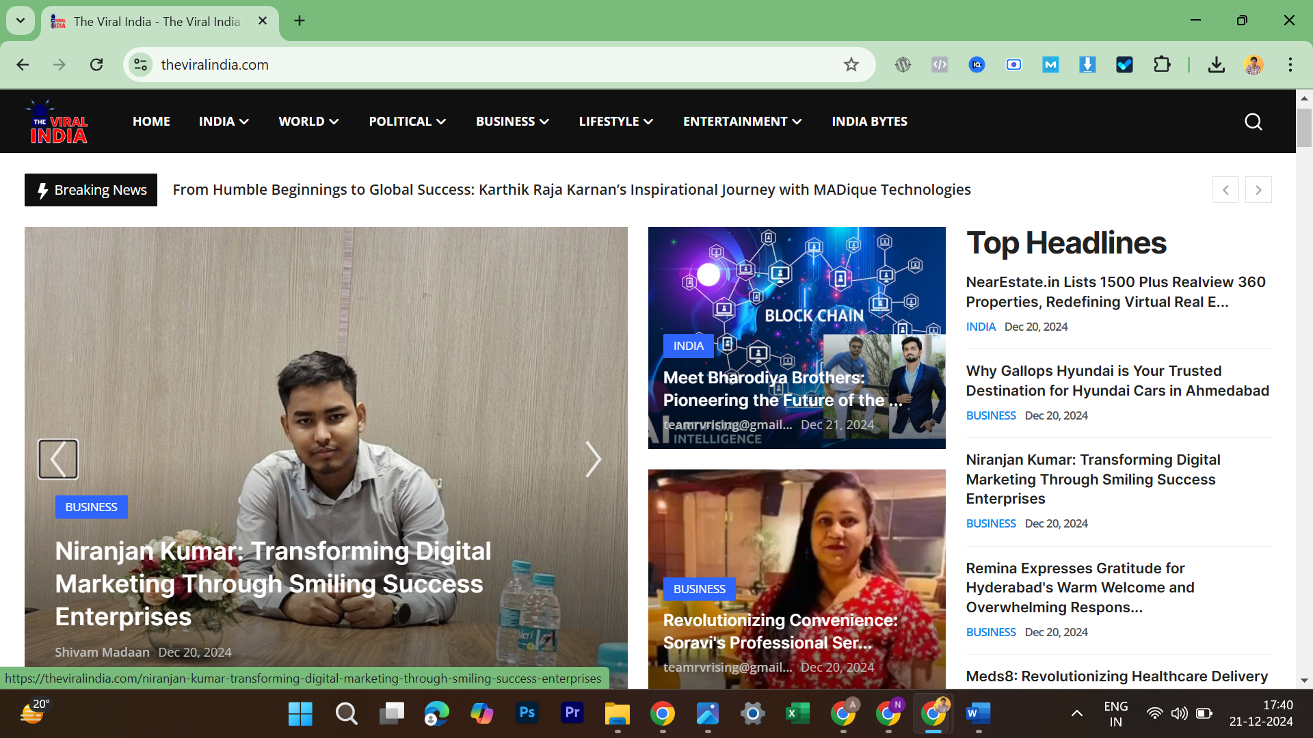The image size is (1313, 738).
Task: Reload the current page
Action: tap(96, 65)
